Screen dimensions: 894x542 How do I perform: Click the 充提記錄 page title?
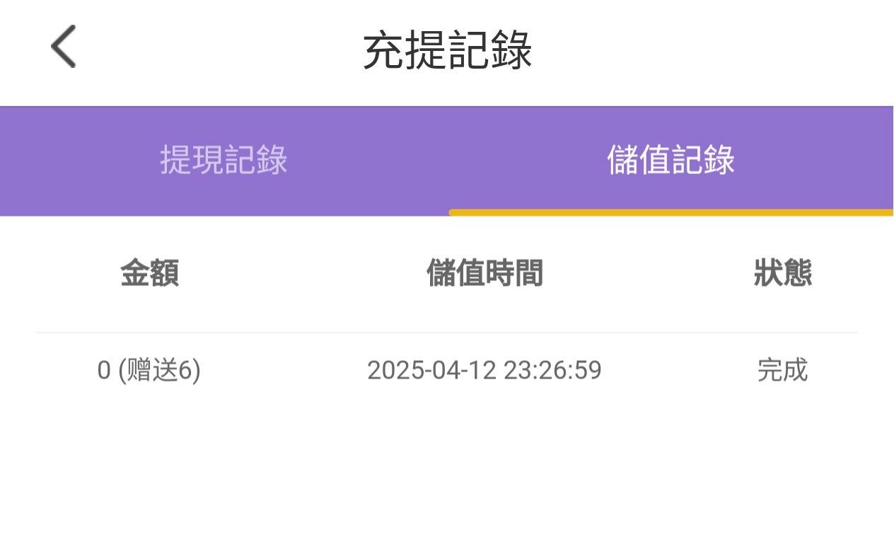coord(447,51)
